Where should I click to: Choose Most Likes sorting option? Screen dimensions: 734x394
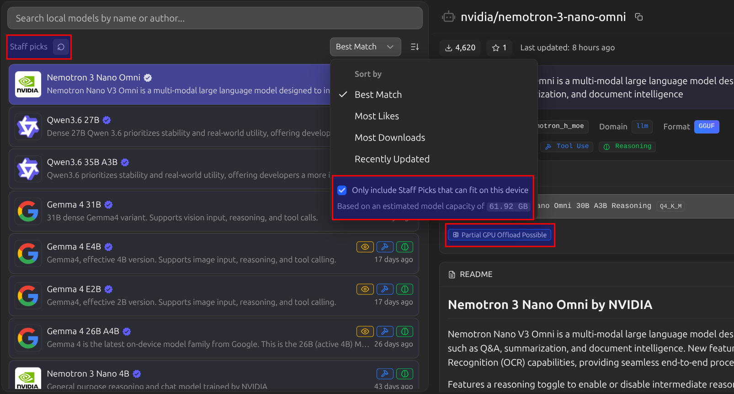click(x=377, y=116)
